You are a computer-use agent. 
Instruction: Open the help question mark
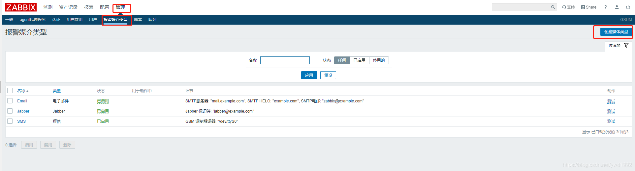(605, 7)
